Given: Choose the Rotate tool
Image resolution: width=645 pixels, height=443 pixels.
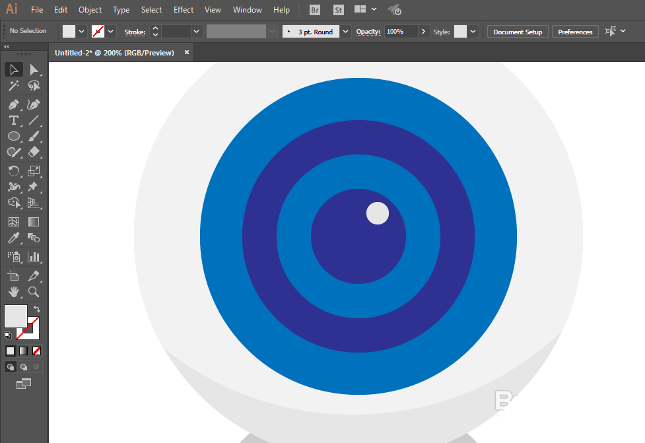Looking at the screenshot, I should [14, 171].
